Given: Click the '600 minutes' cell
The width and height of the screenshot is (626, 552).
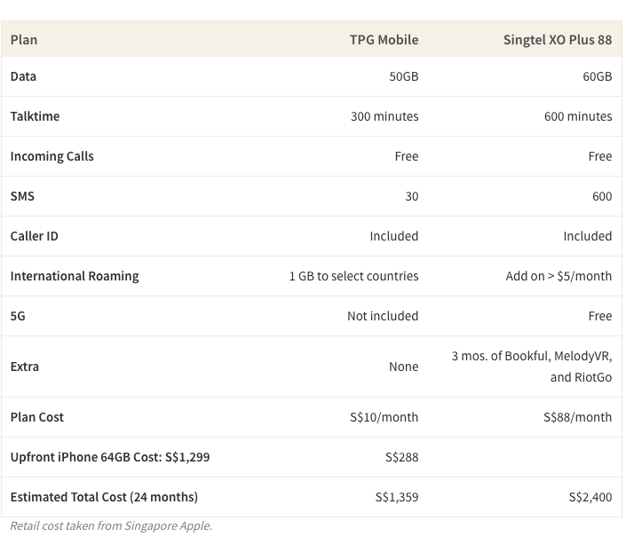Looking at the screenshot, I should tap(578, 116).
